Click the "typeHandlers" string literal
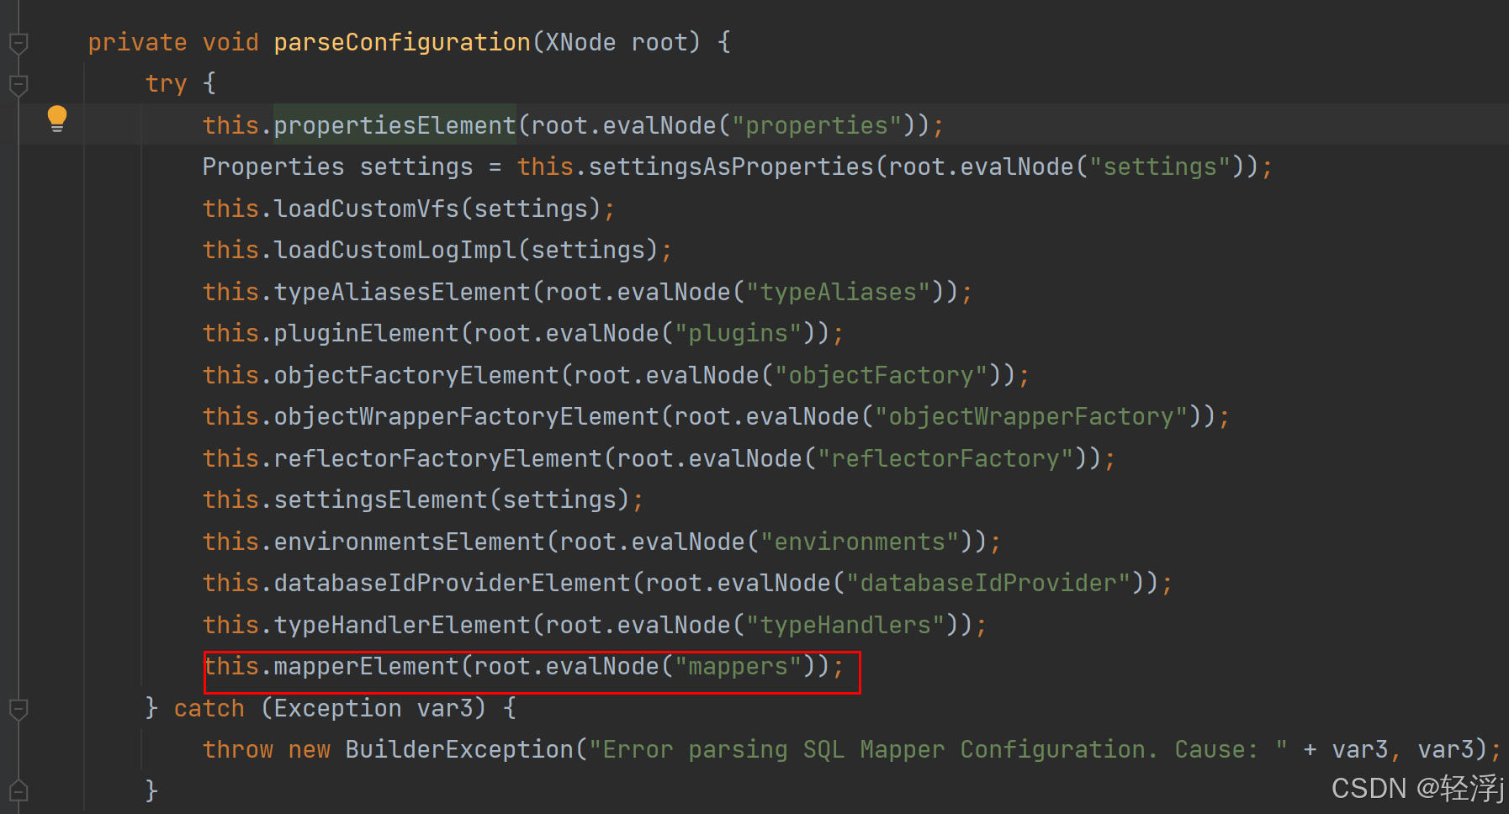This screenshot has width=1509, height=814. (x=845, y=625)
